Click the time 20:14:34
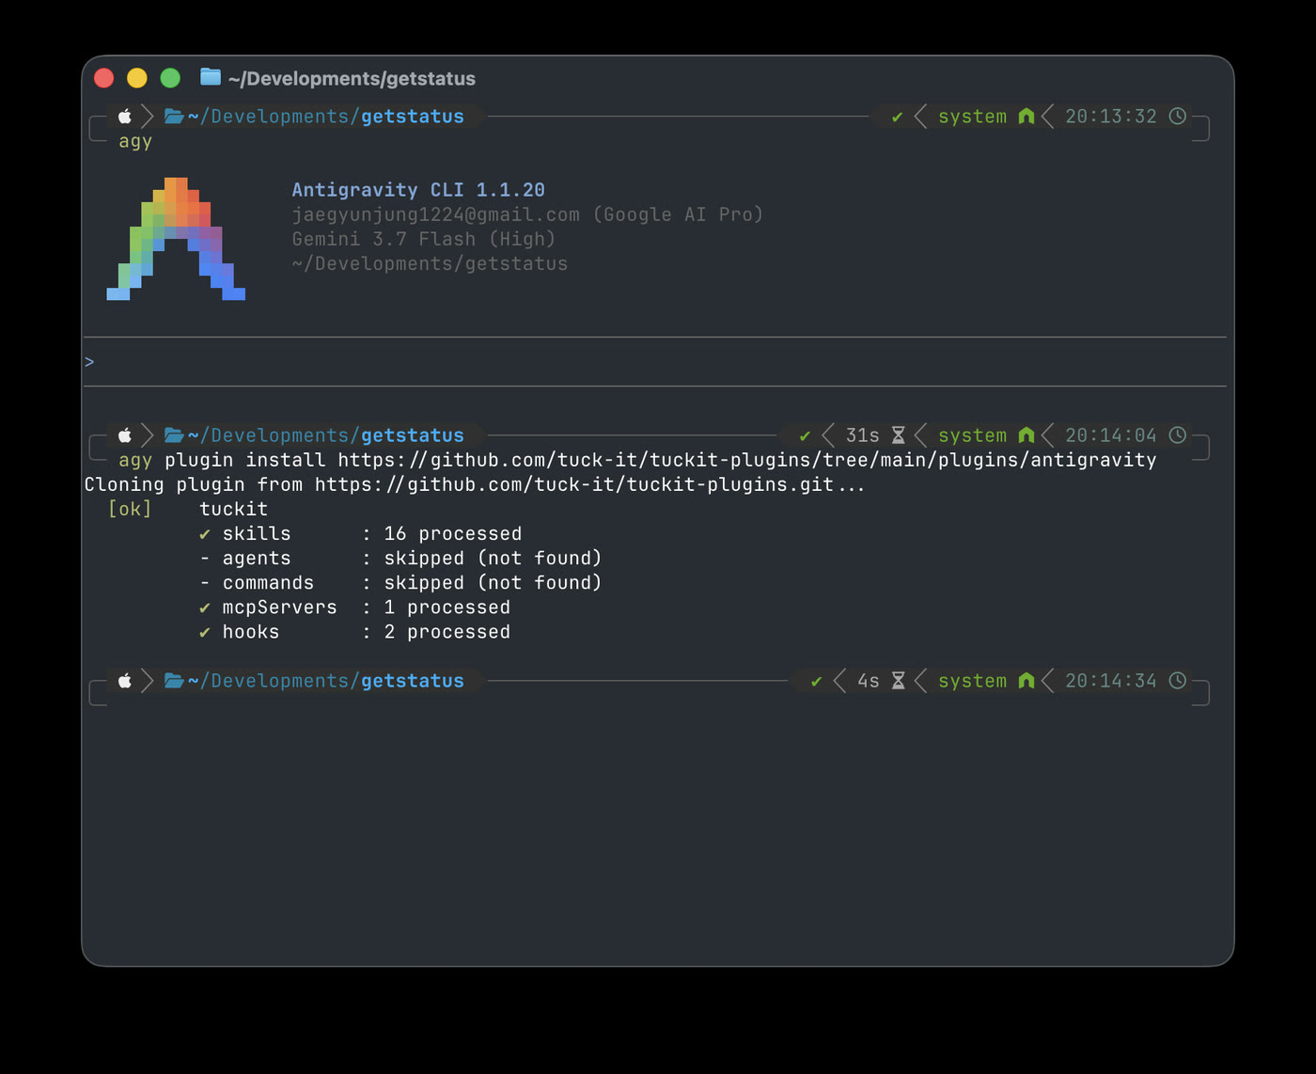The height and width of the screenshot is (1074, 1316). pos(1111,681)
